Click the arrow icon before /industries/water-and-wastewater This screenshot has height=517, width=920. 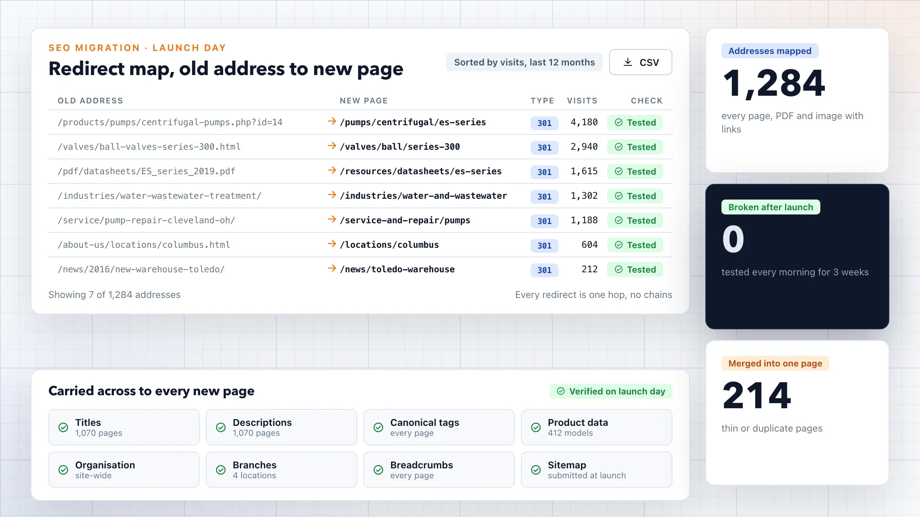[x=332, y=195]
